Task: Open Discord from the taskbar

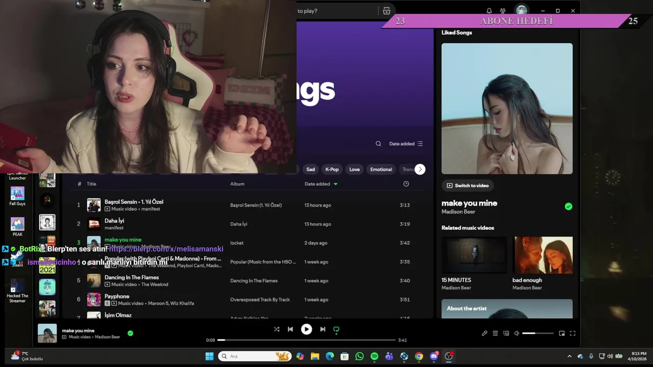Action: coord(434,356)
